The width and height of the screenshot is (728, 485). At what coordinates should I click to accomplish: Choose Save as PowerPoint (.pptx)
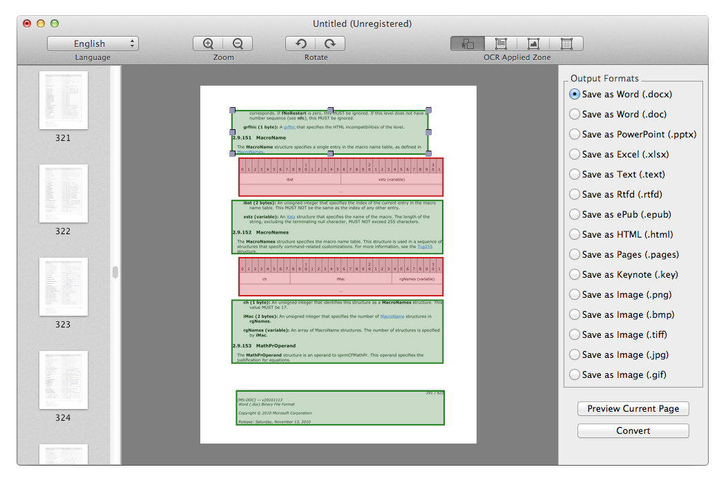pos(633,134)
